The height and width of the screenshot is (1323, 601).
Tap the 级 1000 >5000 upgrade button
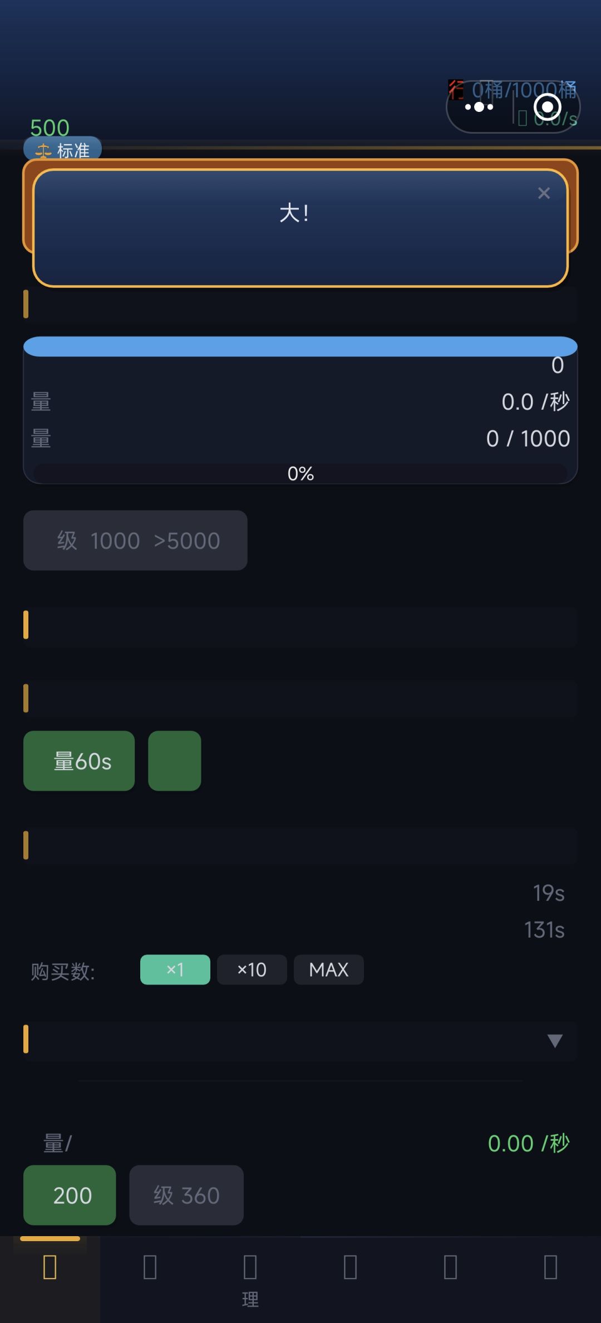tap(135, 540)
